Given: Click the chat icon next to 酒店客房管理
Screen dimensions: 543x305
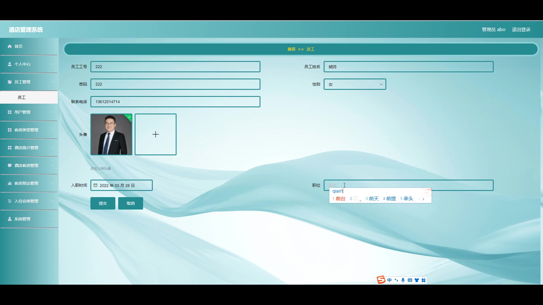Looking at the screenshot, I should (10, 165).
